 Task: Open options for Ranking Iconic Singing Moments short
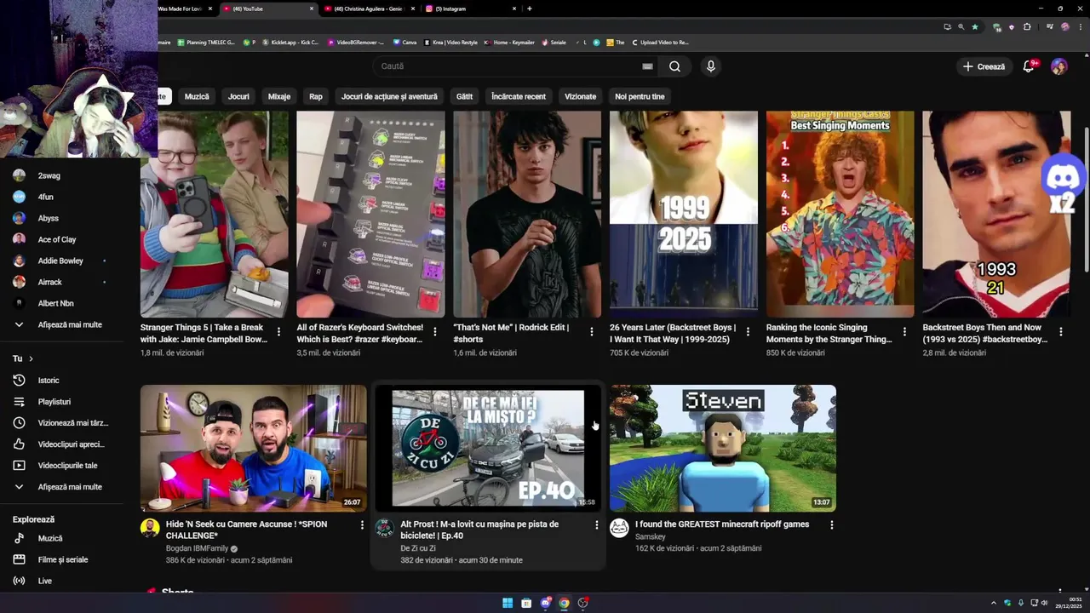(x=905, y=332)
